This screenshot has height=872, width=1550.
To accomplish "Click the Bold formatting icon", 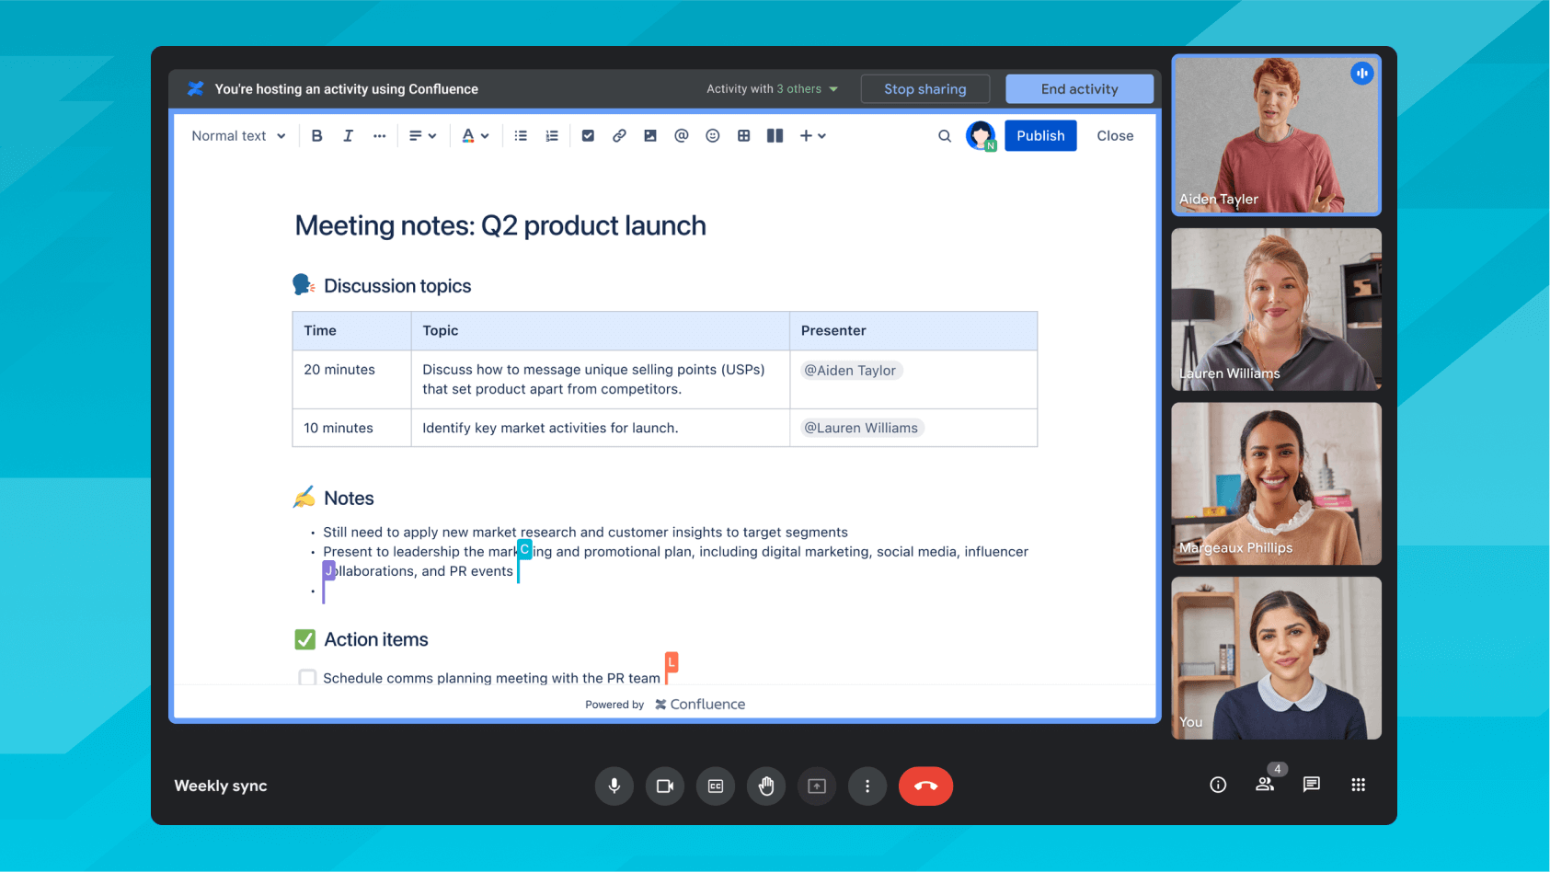I will click(x=316, y=136).
